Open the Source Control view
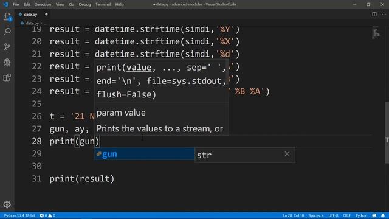The width and height of the screenshot is (389, 219). coord(7,47)
